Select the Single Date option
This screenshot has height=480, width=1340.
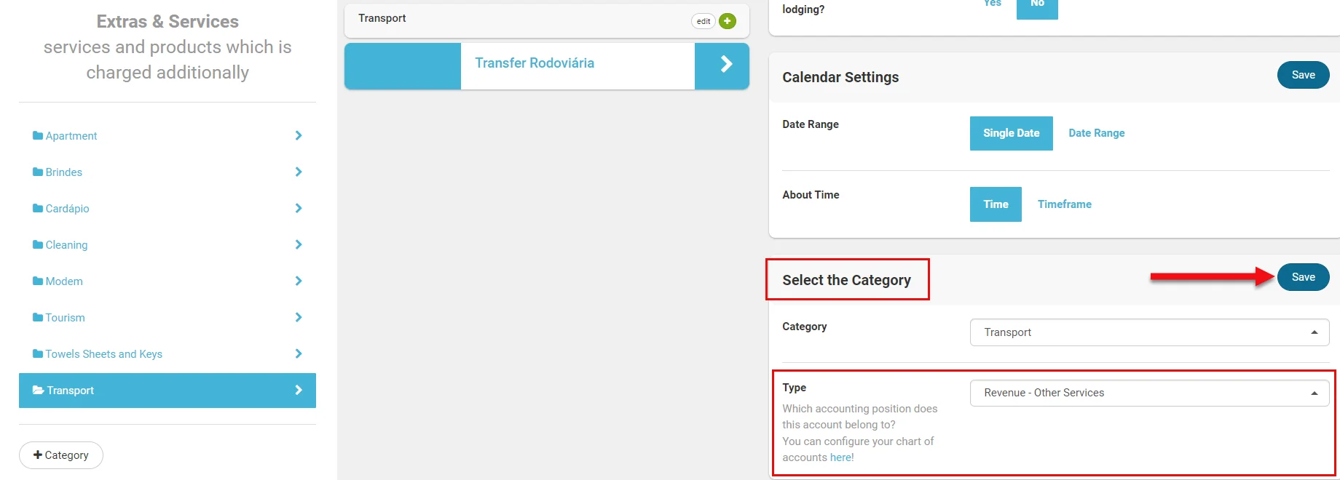pyautogui.click(x=1011, y=133)
